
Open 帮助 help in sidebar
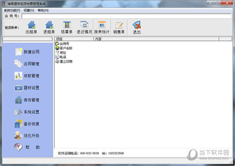(27, 147)
